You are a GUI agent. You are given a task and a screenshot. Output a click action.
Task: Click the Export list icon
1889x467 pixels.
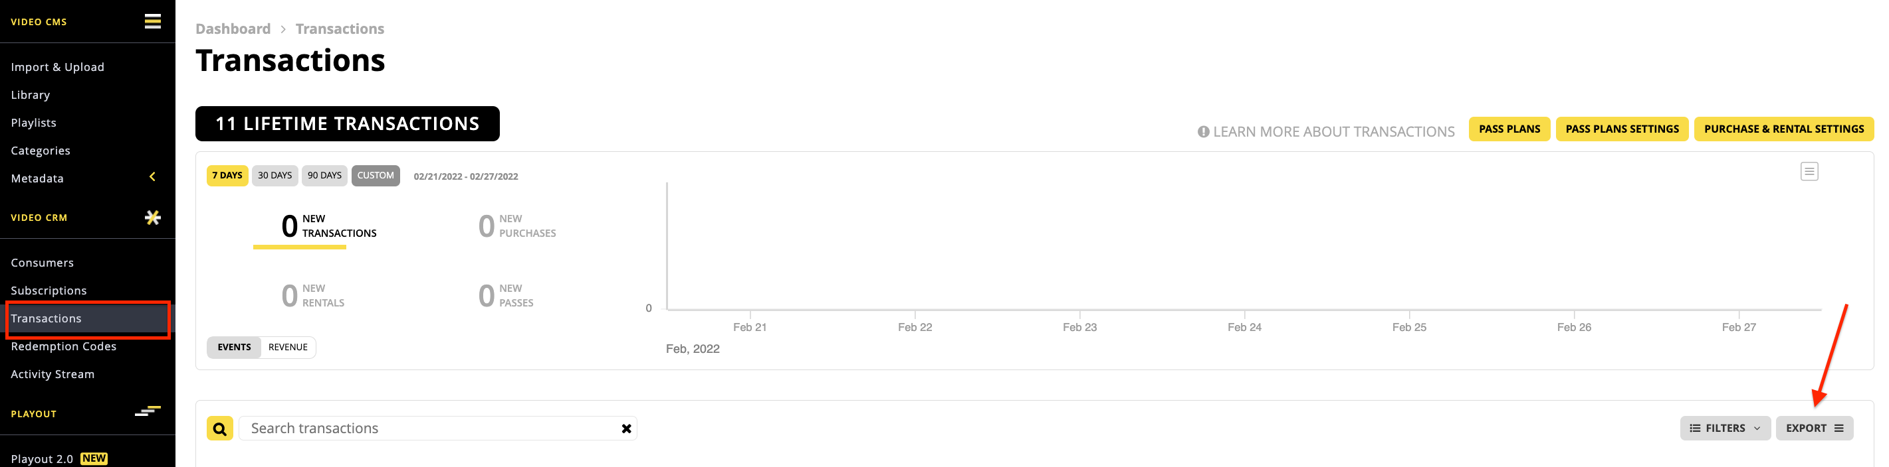coord(1838,429)
